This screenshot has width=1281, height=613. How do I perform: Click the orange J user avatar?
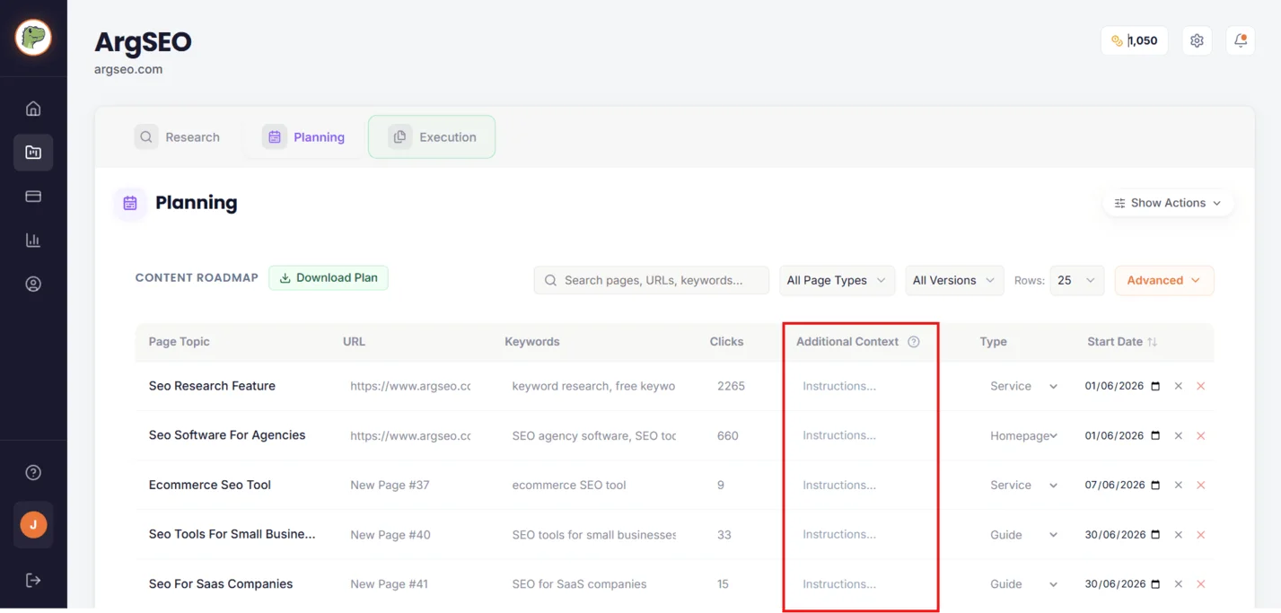[33, 525]
